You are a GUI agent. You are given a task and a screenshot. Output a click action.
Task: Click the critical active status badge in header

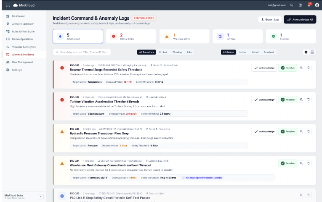pos(144,18)
